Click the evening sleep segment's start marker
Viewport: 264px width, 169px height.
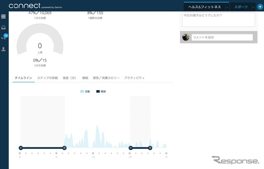[131, 148]
